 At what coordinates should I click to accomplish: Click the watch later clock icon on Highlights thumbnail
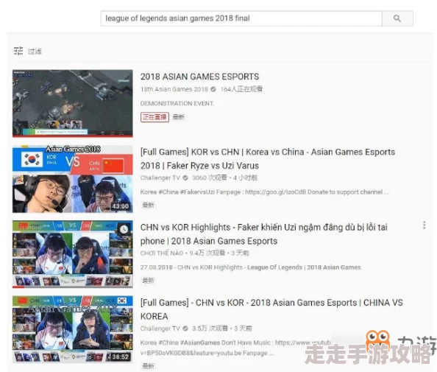coord(124,229)
